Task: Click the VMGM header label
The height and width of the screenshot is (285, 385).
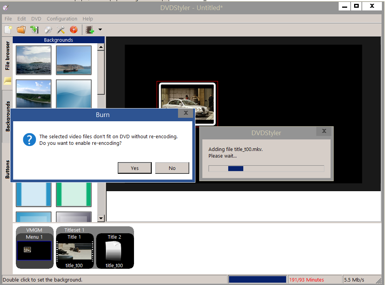Action: click(x=34, y=230)
